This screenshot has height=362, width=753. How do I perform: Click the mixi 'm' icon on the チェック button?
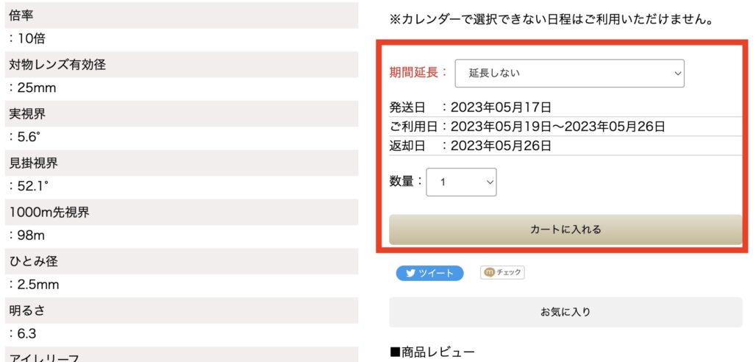click(x=489, y=272)
